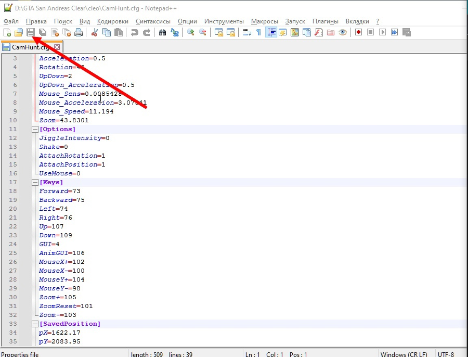Toggle word wrap in the toolbar

[246, 32]
